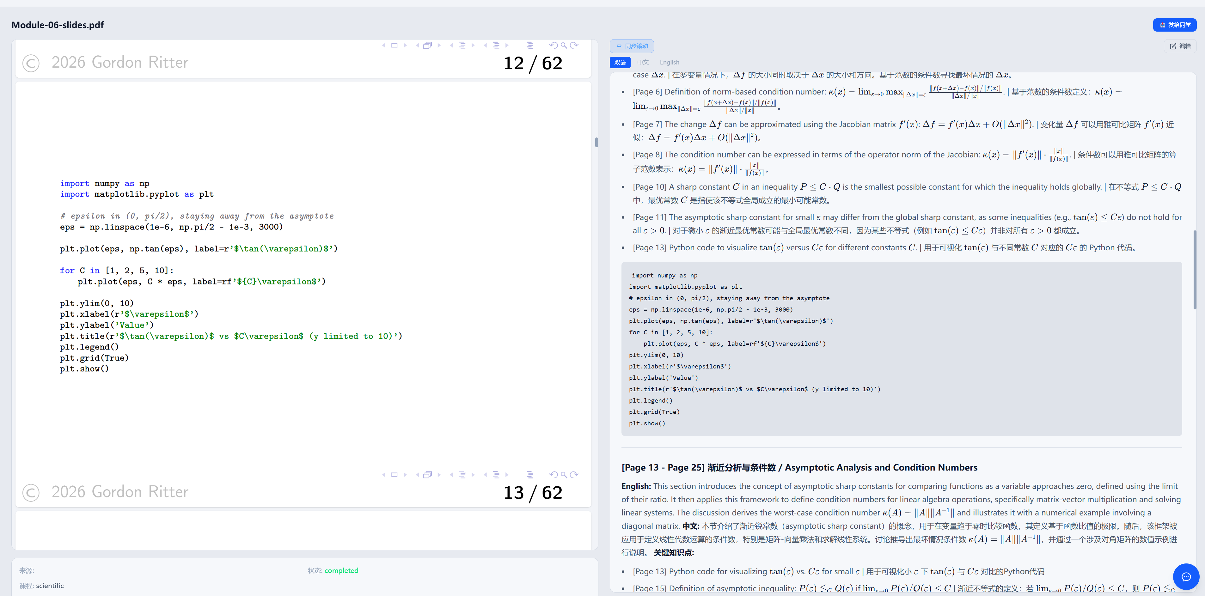Switch notes language to English
Screen dimensions: 1205x596
point(670,62)
